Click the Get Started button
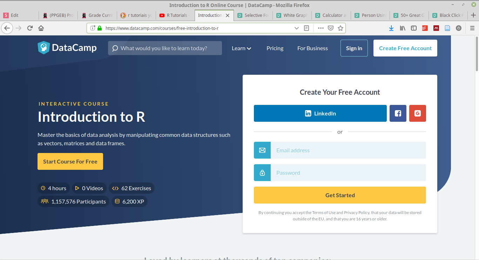This screenshot has height=260, width=479. click(340, 195)
